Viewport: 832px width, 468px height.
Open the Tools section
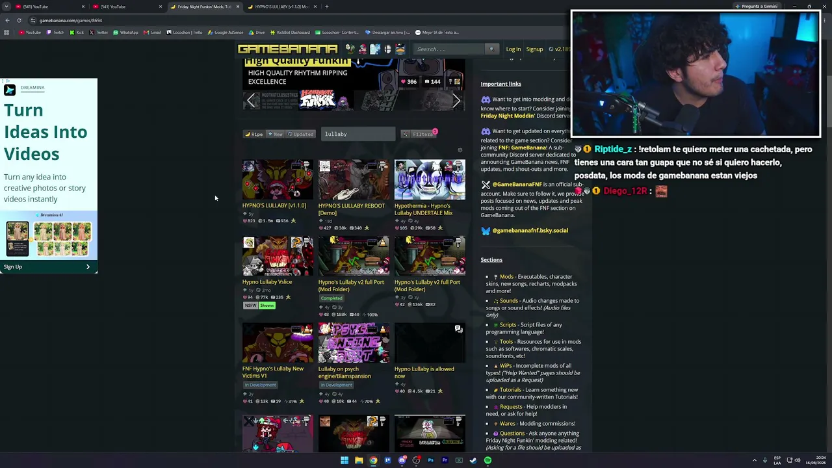[506, 342]
